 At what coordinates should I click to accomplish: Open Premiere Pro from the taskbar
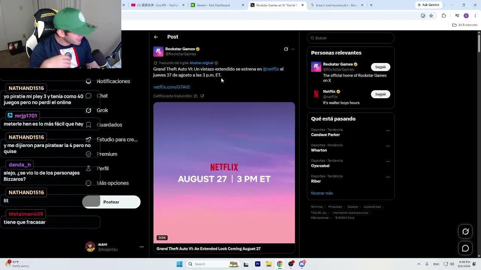tap(257, 264)
